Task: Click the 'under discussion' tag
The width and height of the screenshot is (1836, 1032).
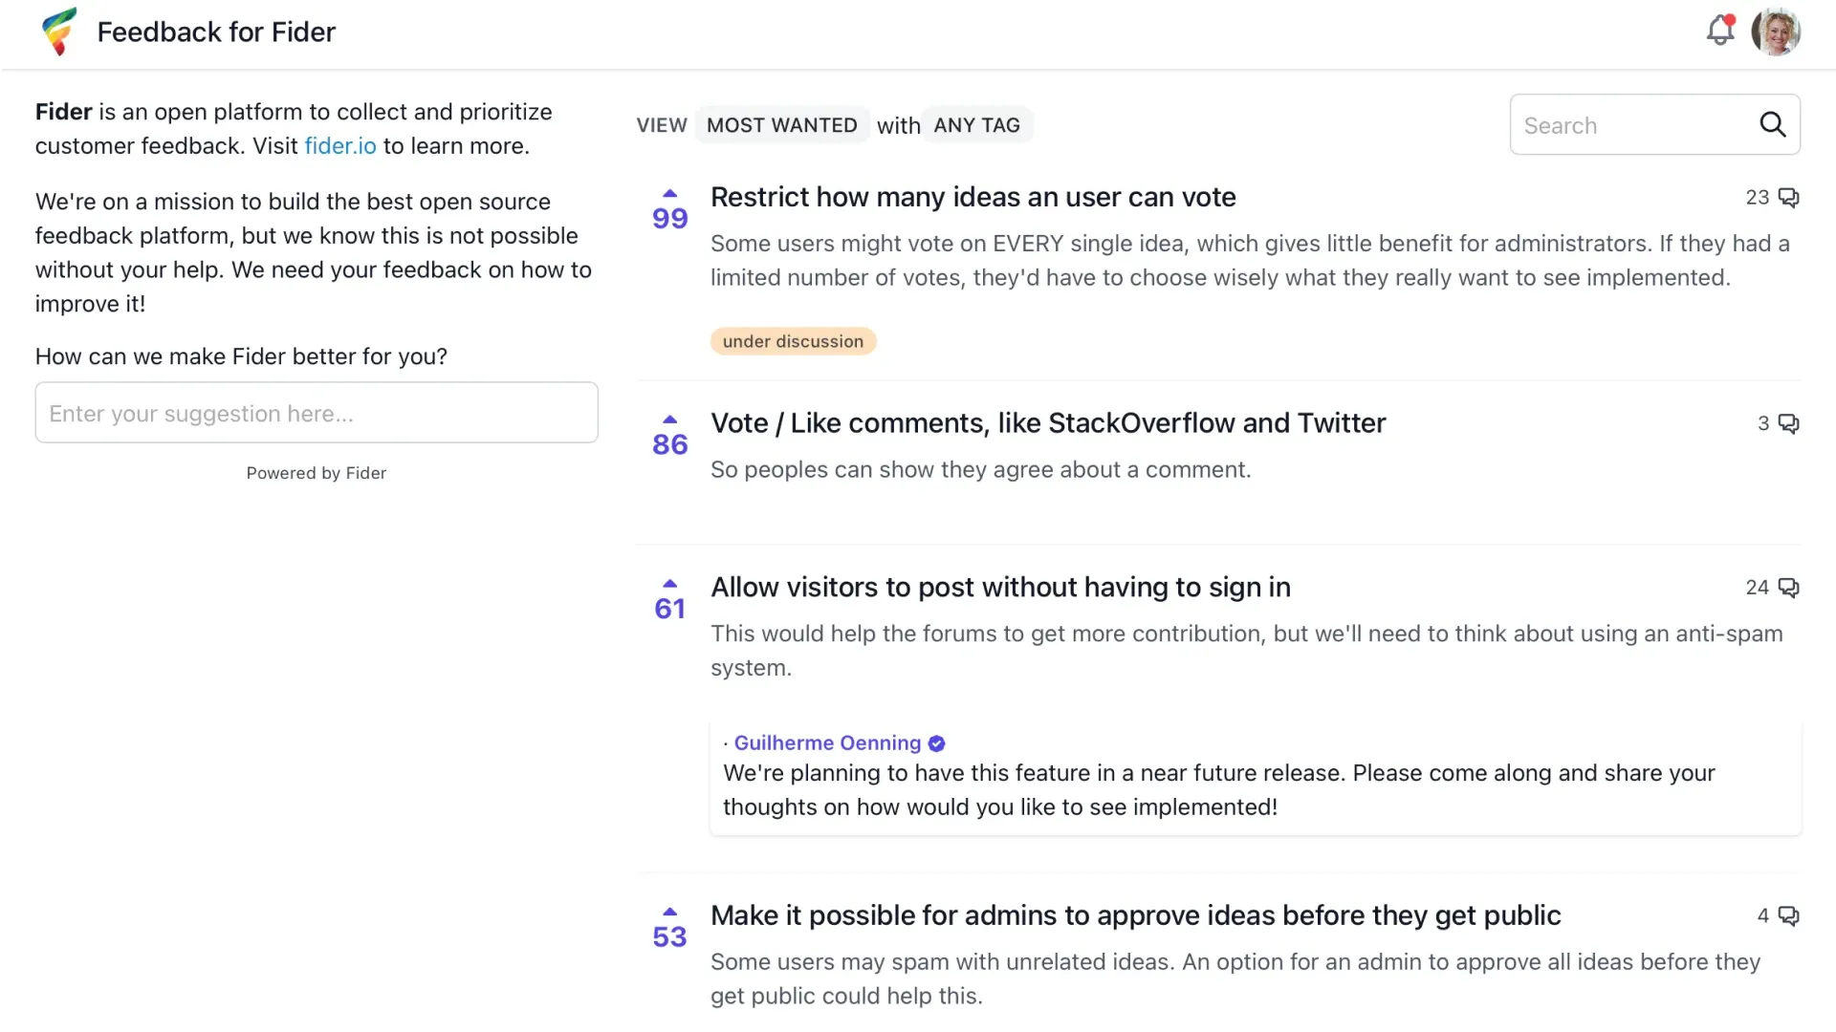Action: 793,341
